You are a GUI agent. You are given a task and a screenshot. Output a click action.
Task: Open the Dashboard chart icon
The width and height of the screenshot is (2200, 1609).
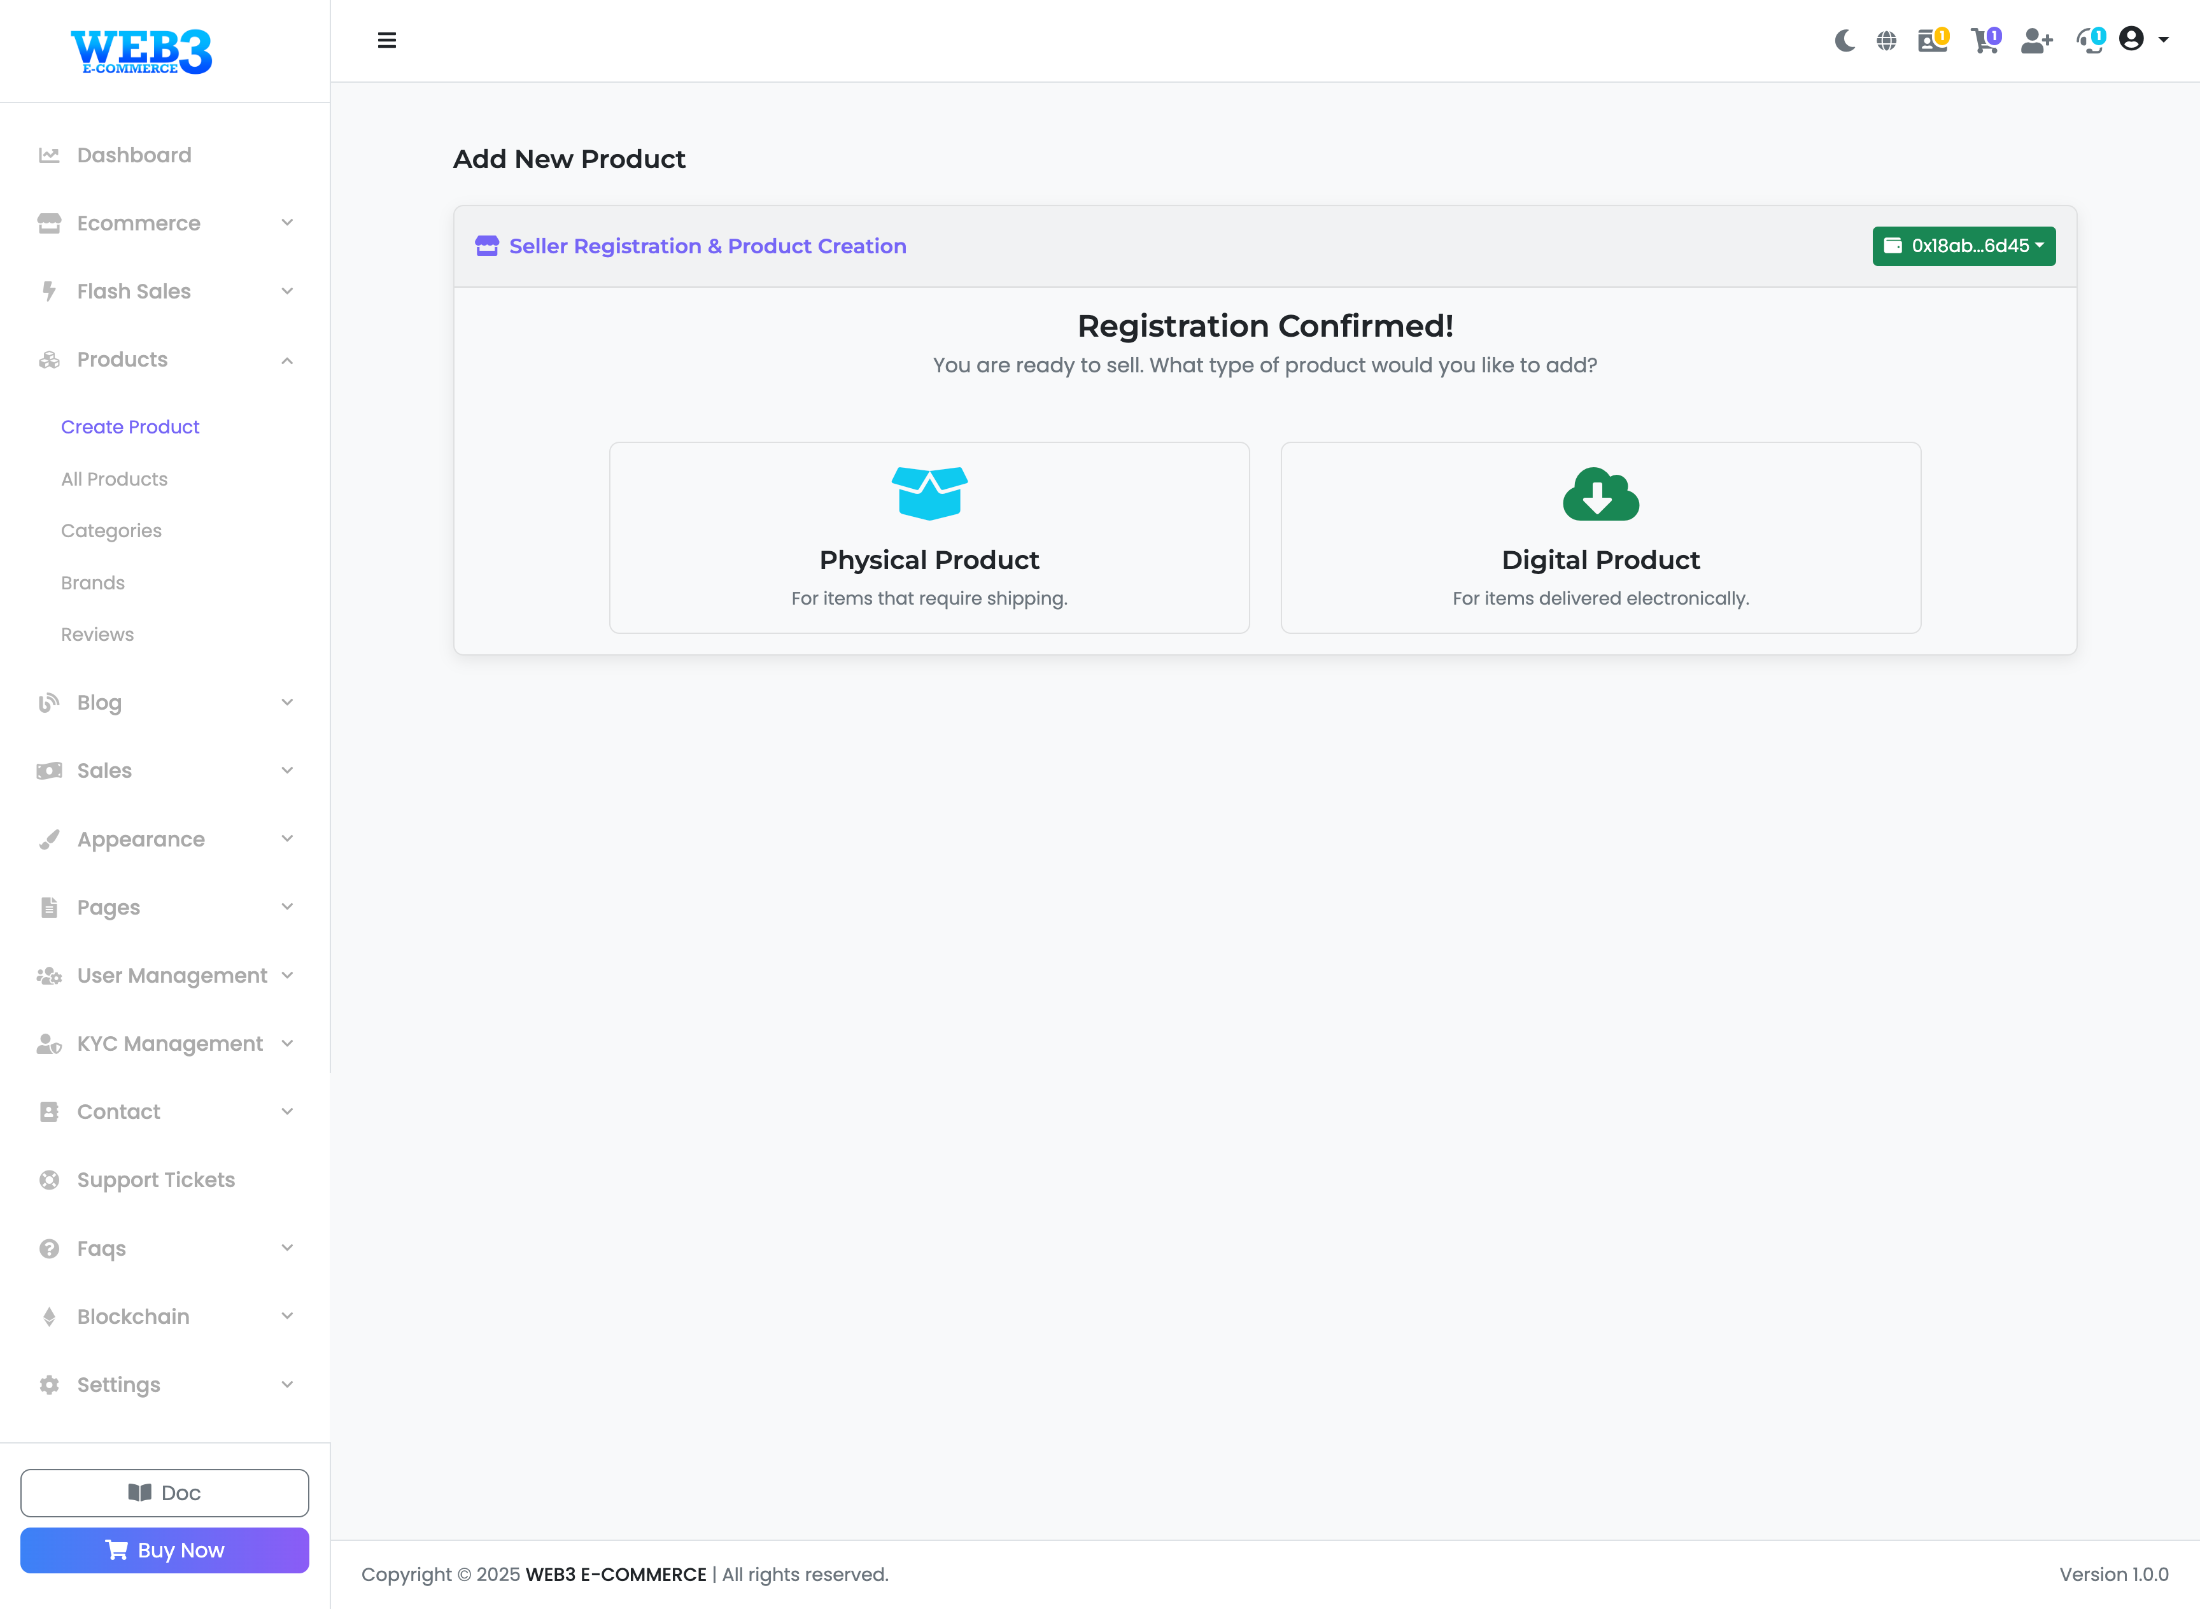tap(48, 155)
